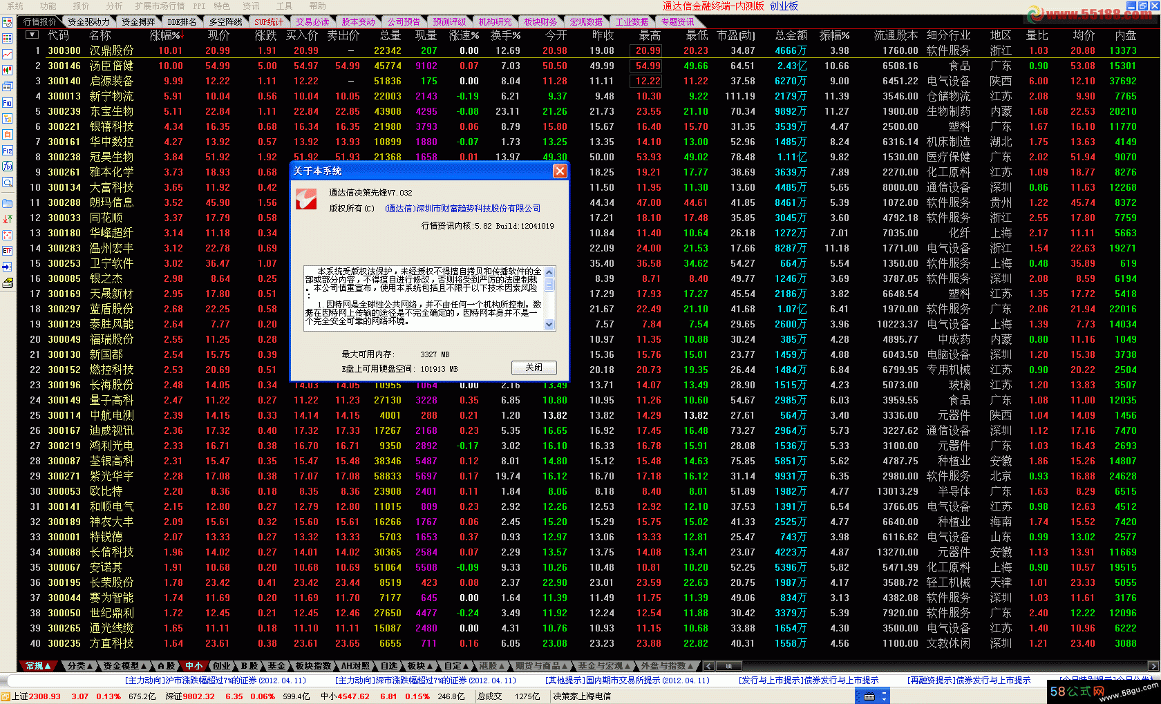This screenshot has width=1161, height=704.
Task: Open the 系统 menu
Action: [x=15, y=6]
